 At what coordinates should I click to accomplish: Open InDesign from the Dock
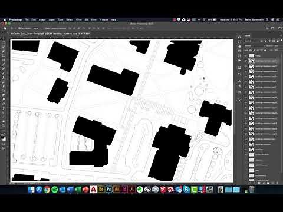(124, 190)
